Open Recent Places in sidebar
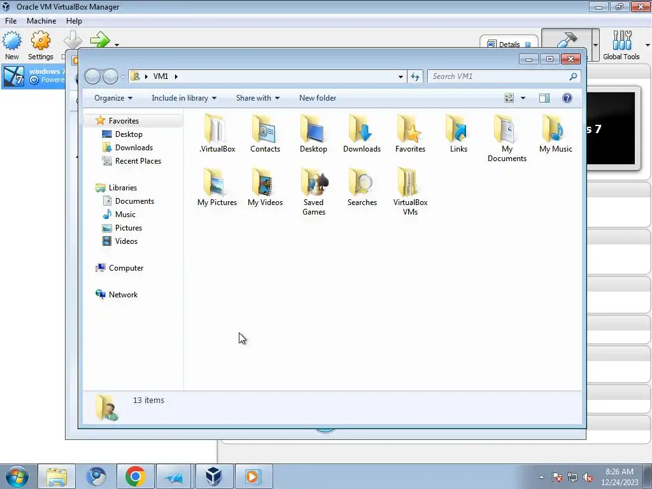This screenshot has height=489, width=652. click(x=138, y=161)
